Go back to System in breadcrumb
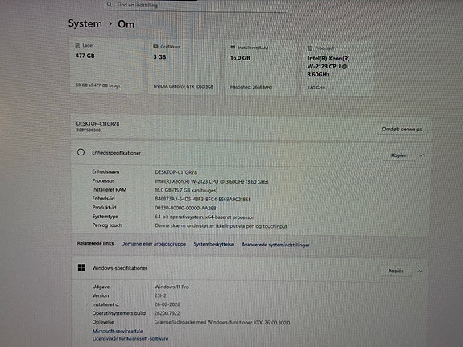The image size is (463, 347). 85,23
